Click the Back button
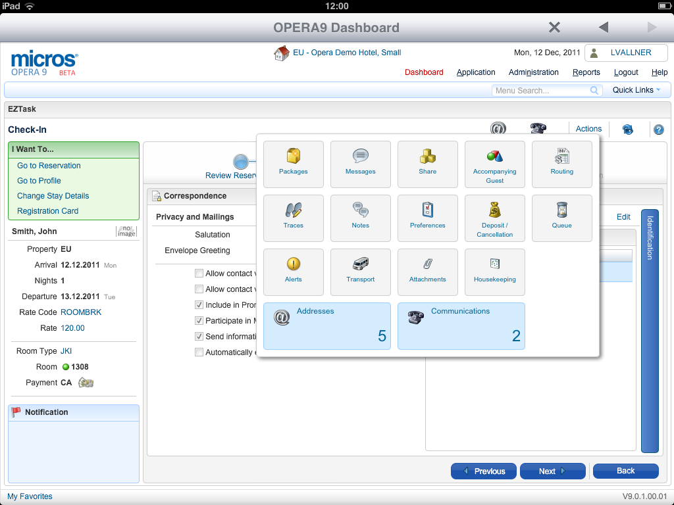Screen dimensions: 674x505 [x=626, y=471]
